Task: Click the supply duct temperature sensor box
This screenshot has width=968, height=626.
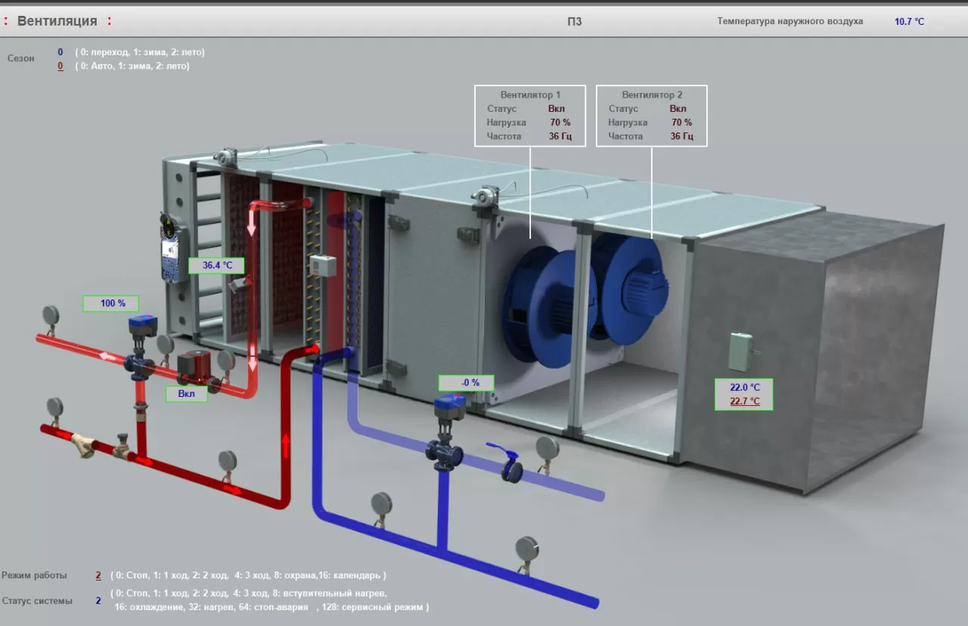Action: point(738,348)
